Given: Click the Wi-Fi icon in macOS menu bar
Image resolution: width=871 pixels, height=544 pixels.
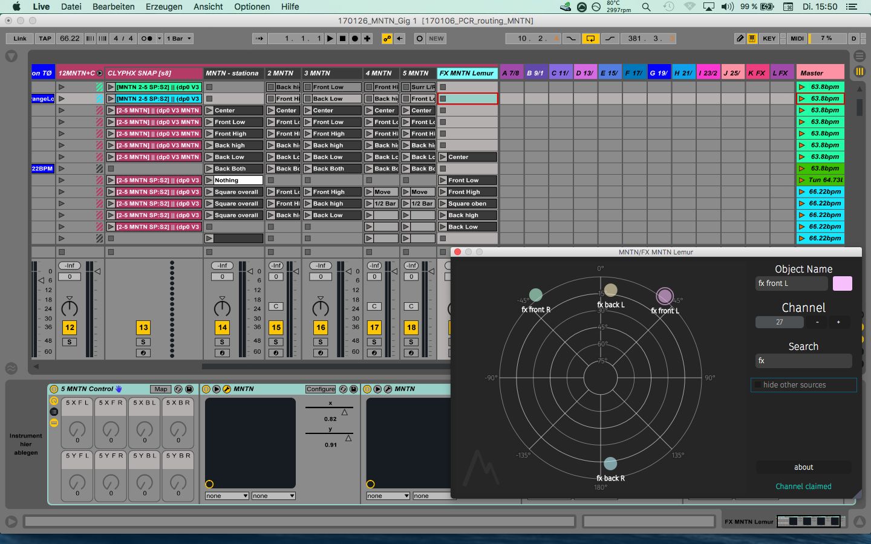Looking at the screenshot, I should [690, 7].
